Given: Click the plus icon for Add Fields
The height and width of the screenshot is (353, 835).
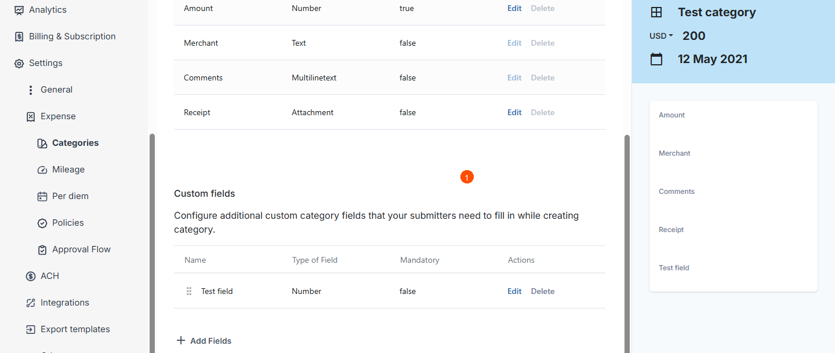Looking at the screenshot, I should (x=181, y=340).
